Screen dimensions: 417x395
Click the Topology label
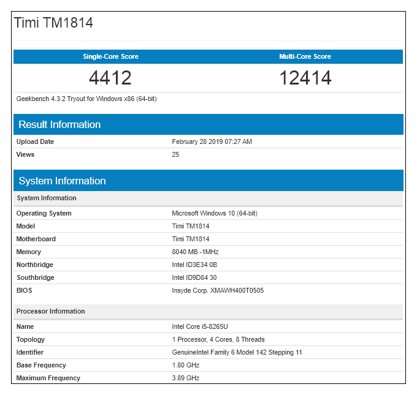30,339
